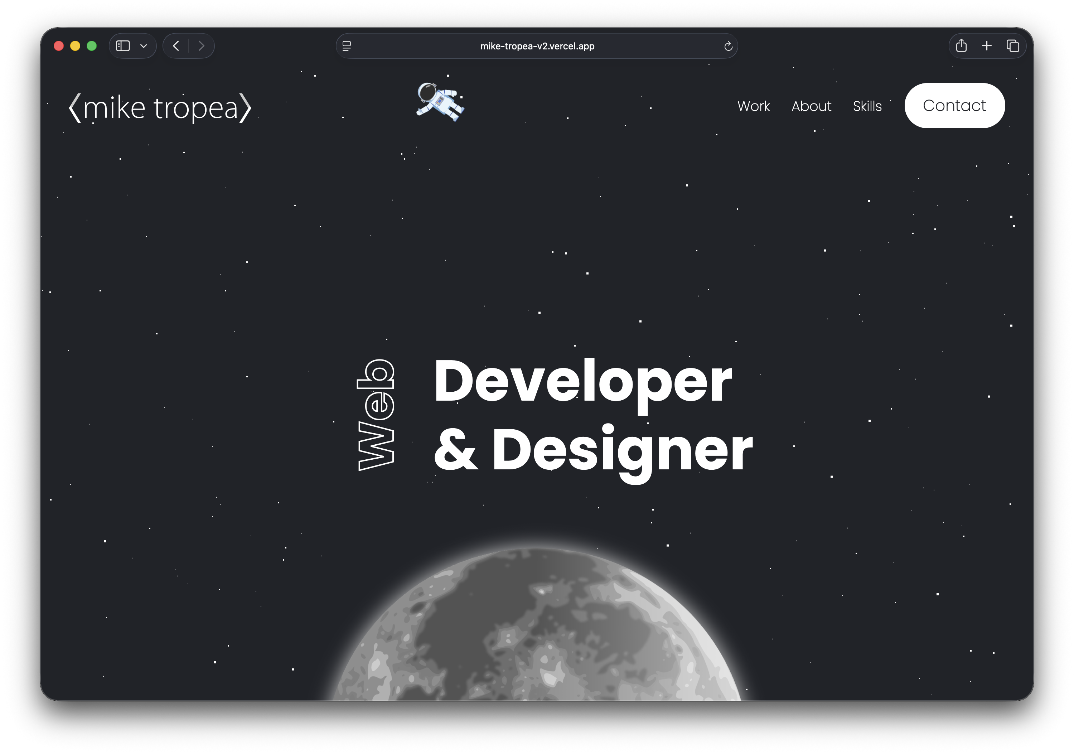1074x754 pixels.
Task: Open the About section
Action: click(x=811, y=106)
